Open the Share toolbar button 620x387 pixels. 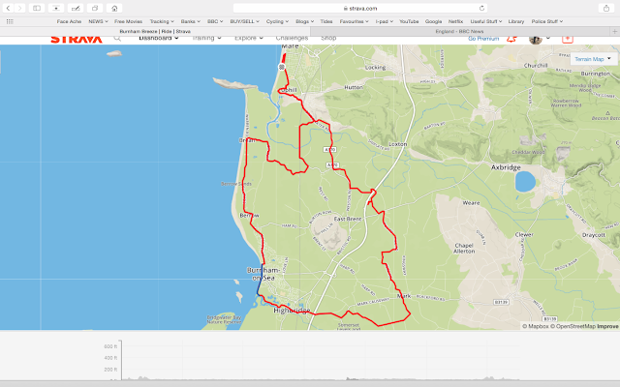606,8
